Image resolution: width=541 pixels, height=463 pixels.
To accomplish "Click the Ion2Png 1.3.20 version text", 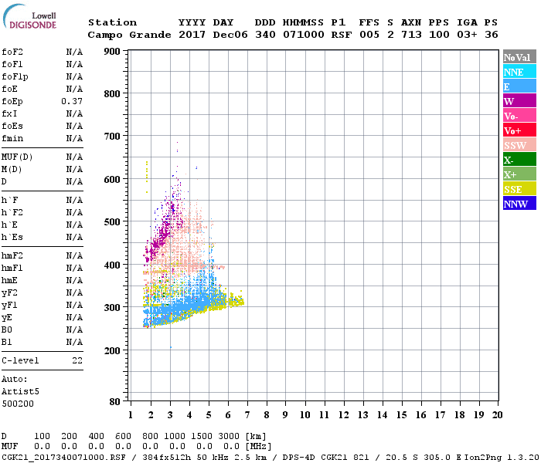I will (x=502, y=458).
